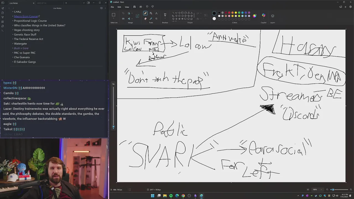Pick the Line shape
The width and height of the screenshot is (354, 199).
point(173,13)
